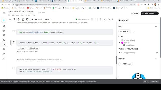
Task: Click the Draft Session status indicator
Action: (82, 19)
